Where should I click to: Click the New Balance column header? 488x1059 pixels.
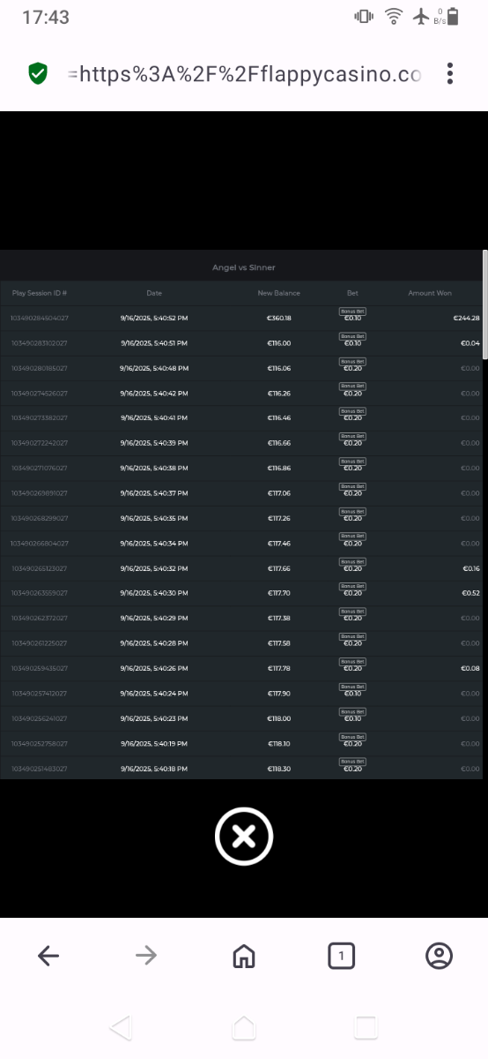278,293
